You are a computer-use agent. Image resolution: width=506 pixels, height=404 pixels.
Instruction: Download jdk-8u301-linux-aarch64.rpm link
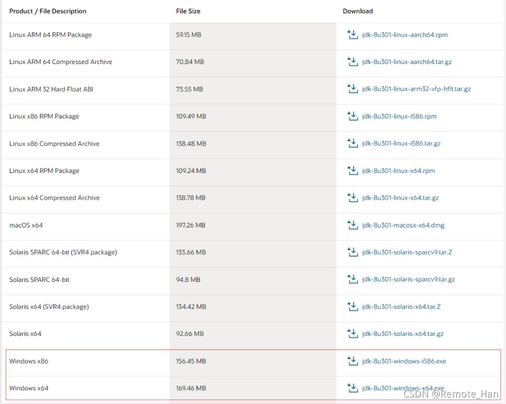(x=405, y=35)
